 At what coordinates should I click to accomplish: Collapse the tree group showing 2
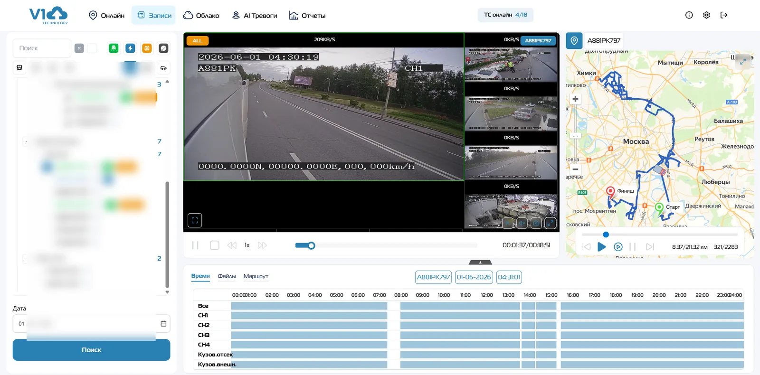[x=26, y=259]
